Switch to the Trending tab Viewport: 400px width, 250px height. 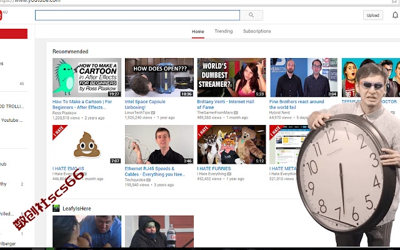(224, 31)
